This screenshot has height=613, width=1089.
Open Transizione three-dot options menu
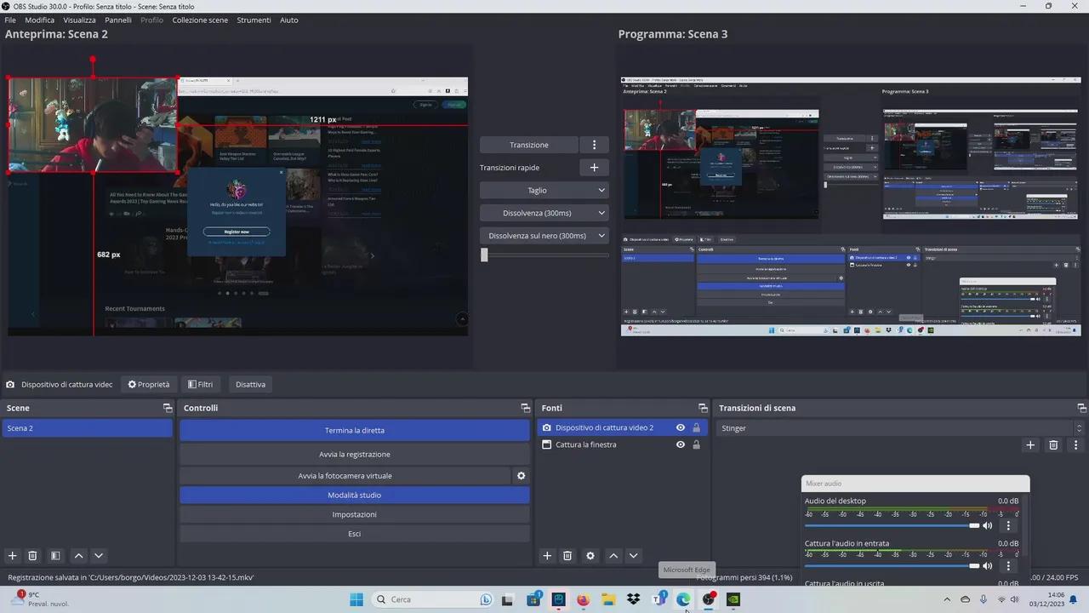(594, 145)
